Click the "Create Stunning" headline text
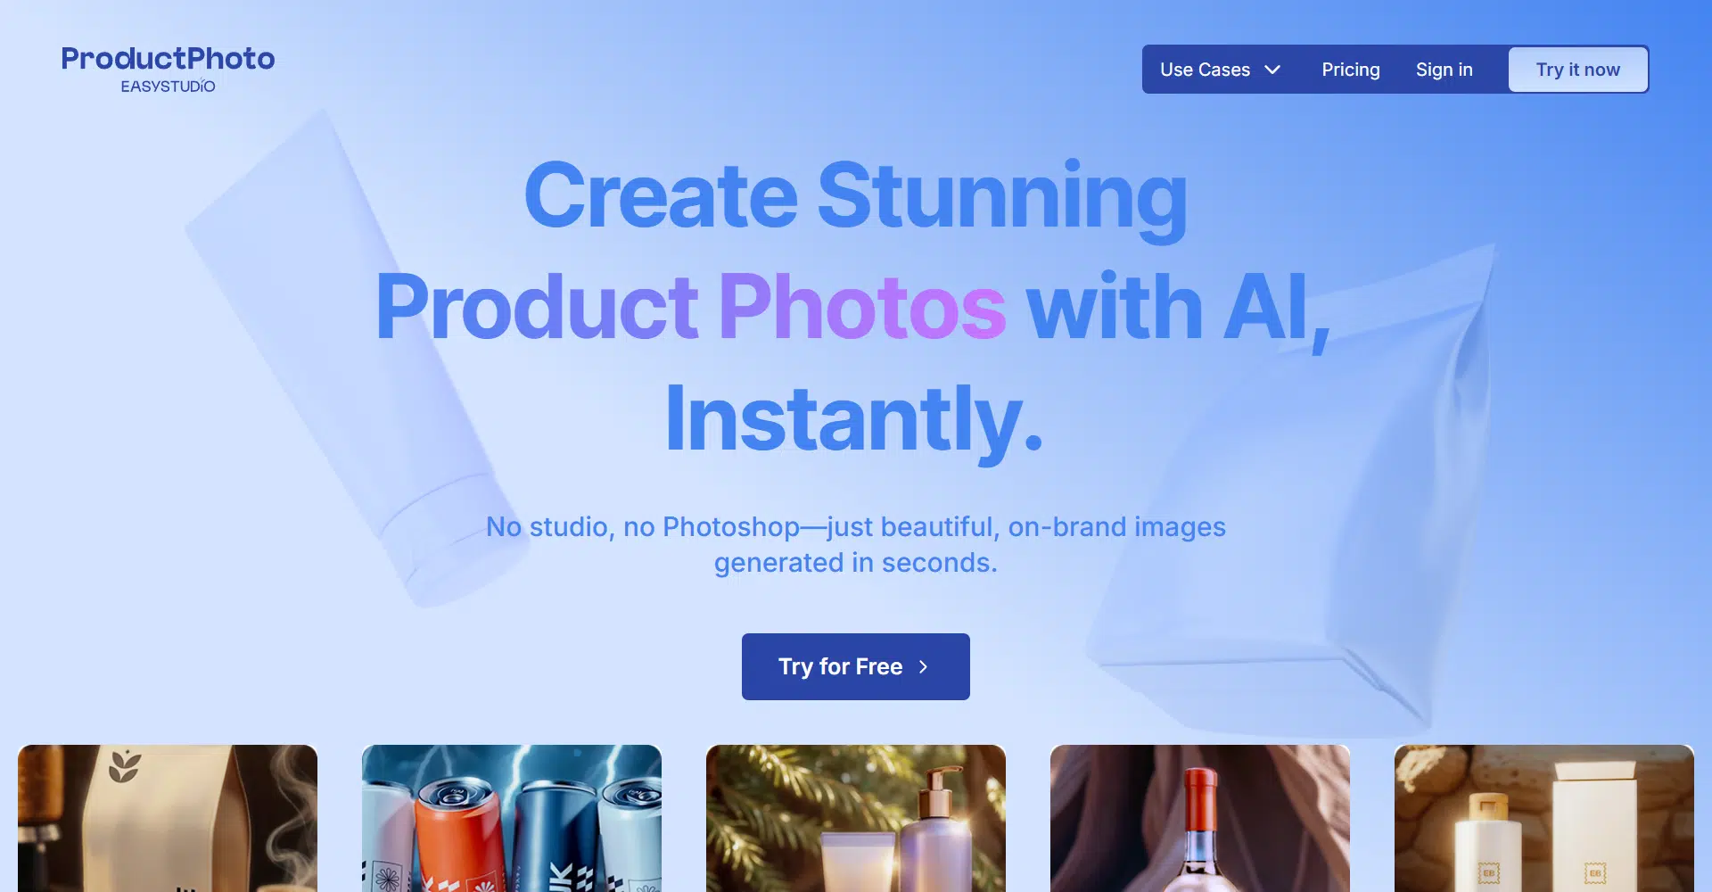Viewport: 1712px width, 892px height. point(855,194)
